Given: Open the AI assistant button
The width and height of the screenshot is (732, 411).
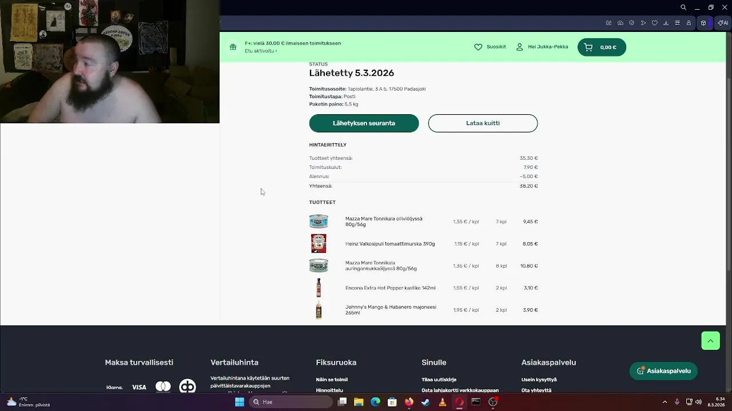Looking at the screenshot, I should [x=723, y=23].
